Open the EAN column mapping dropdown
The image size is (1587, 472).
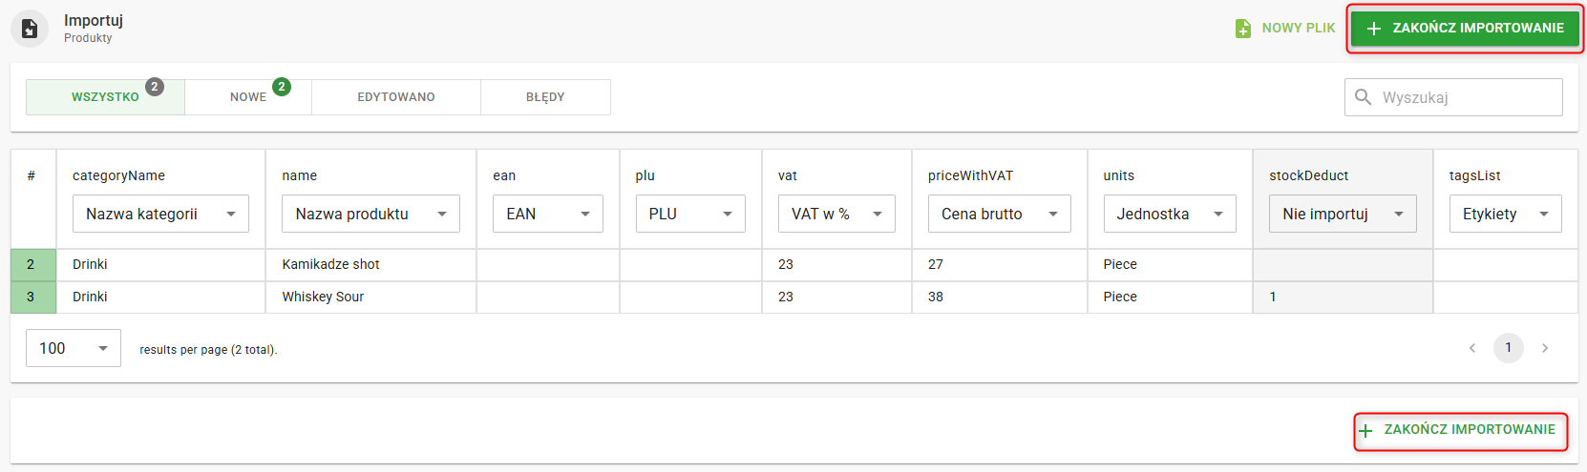(x=547, y=214)
